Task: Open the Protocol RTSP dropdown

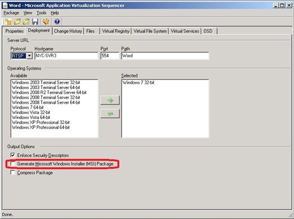Action: pos(29,56)
